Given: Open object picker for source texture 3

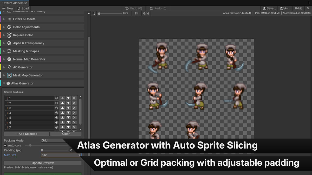Looking at the screenshot, I should pyautogui.click(x=56, y=108).
